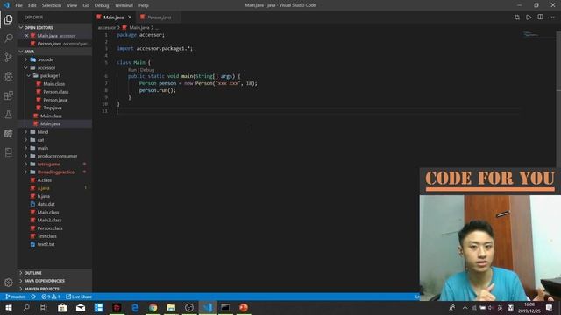Open the Manage gear icon
This screenshot has height=315, width=561.
tap(8, 283)
